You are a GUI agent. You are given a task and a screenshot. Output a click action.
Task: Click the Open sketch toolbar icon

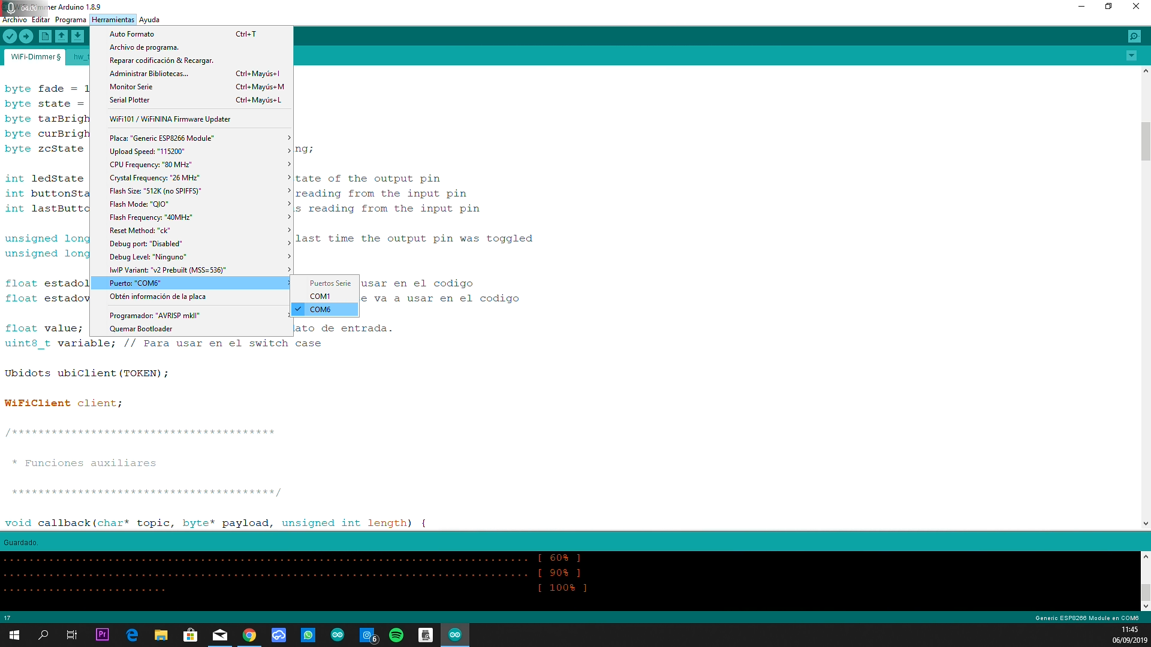(x=61, y=37)
